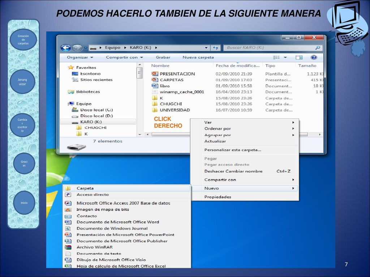The width and height of the screenshot is (370, 277).
Task: Open the address bar history dropdown
Action: 206,48
